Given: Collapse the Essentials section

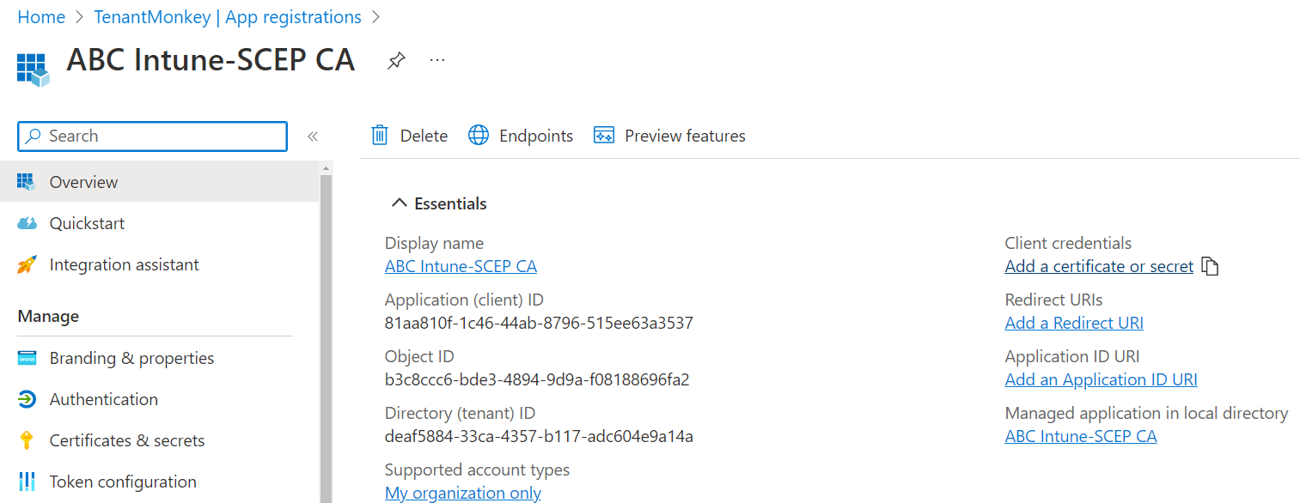Looking at the screenshot, I should (x=399, y=203).
